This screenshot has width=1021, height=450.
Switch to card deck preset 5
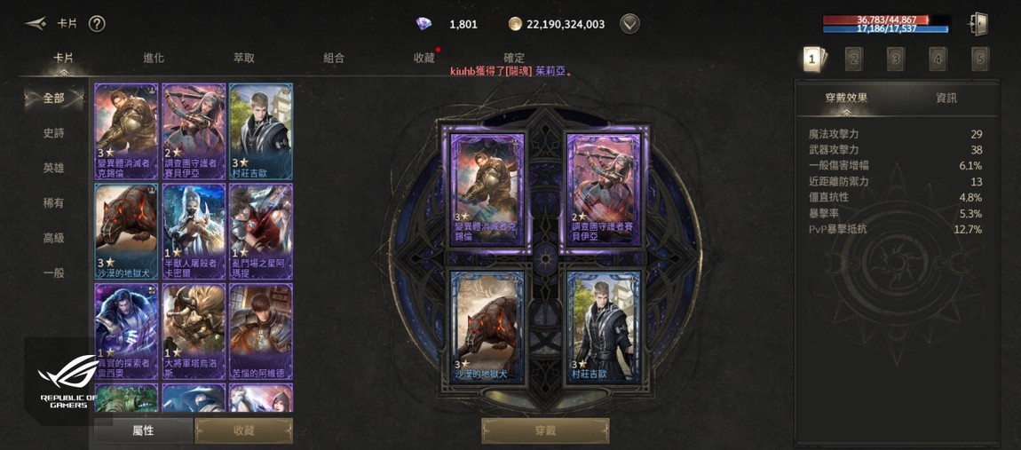pos(979,59)
